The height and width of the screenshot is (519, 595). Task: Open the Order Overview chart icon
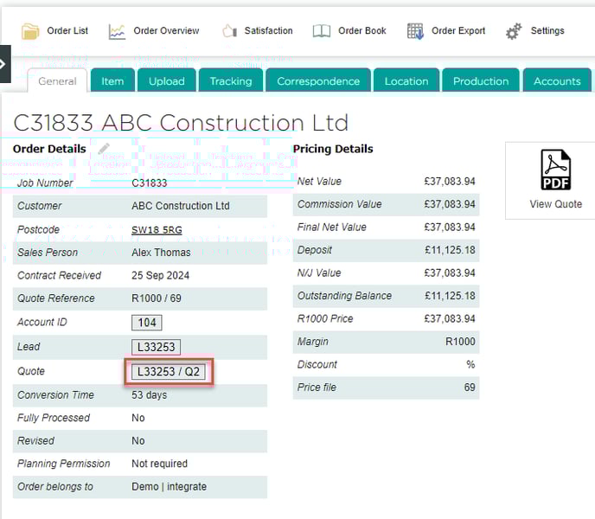coord(117,31)
